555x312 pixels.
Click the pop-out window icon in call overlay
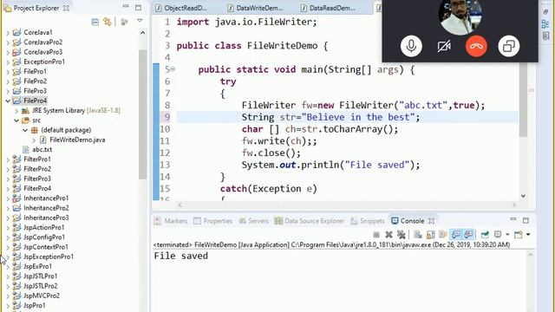(x=509, y=46)
